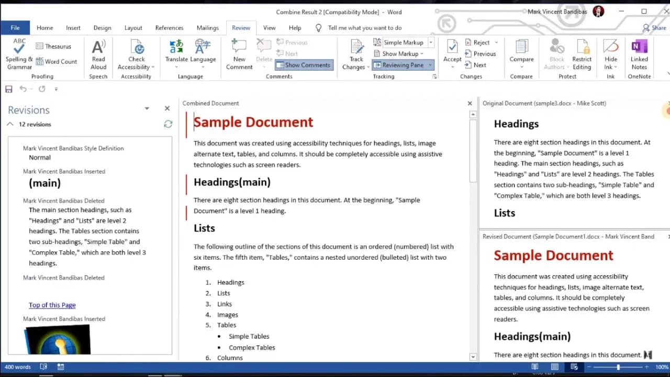Open the Restrict Editing pane
This screenshot has width=670, height=377.
tap(582, 54)
